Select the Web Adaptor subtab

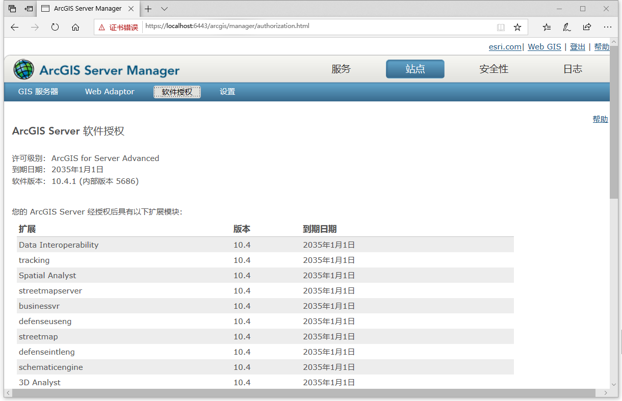[x=110, y=92]
